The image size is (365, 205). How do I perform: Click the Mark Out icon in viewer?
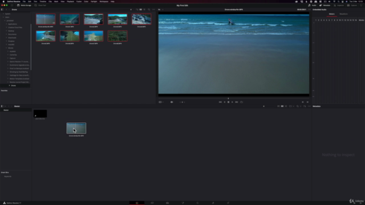(307, 102)
